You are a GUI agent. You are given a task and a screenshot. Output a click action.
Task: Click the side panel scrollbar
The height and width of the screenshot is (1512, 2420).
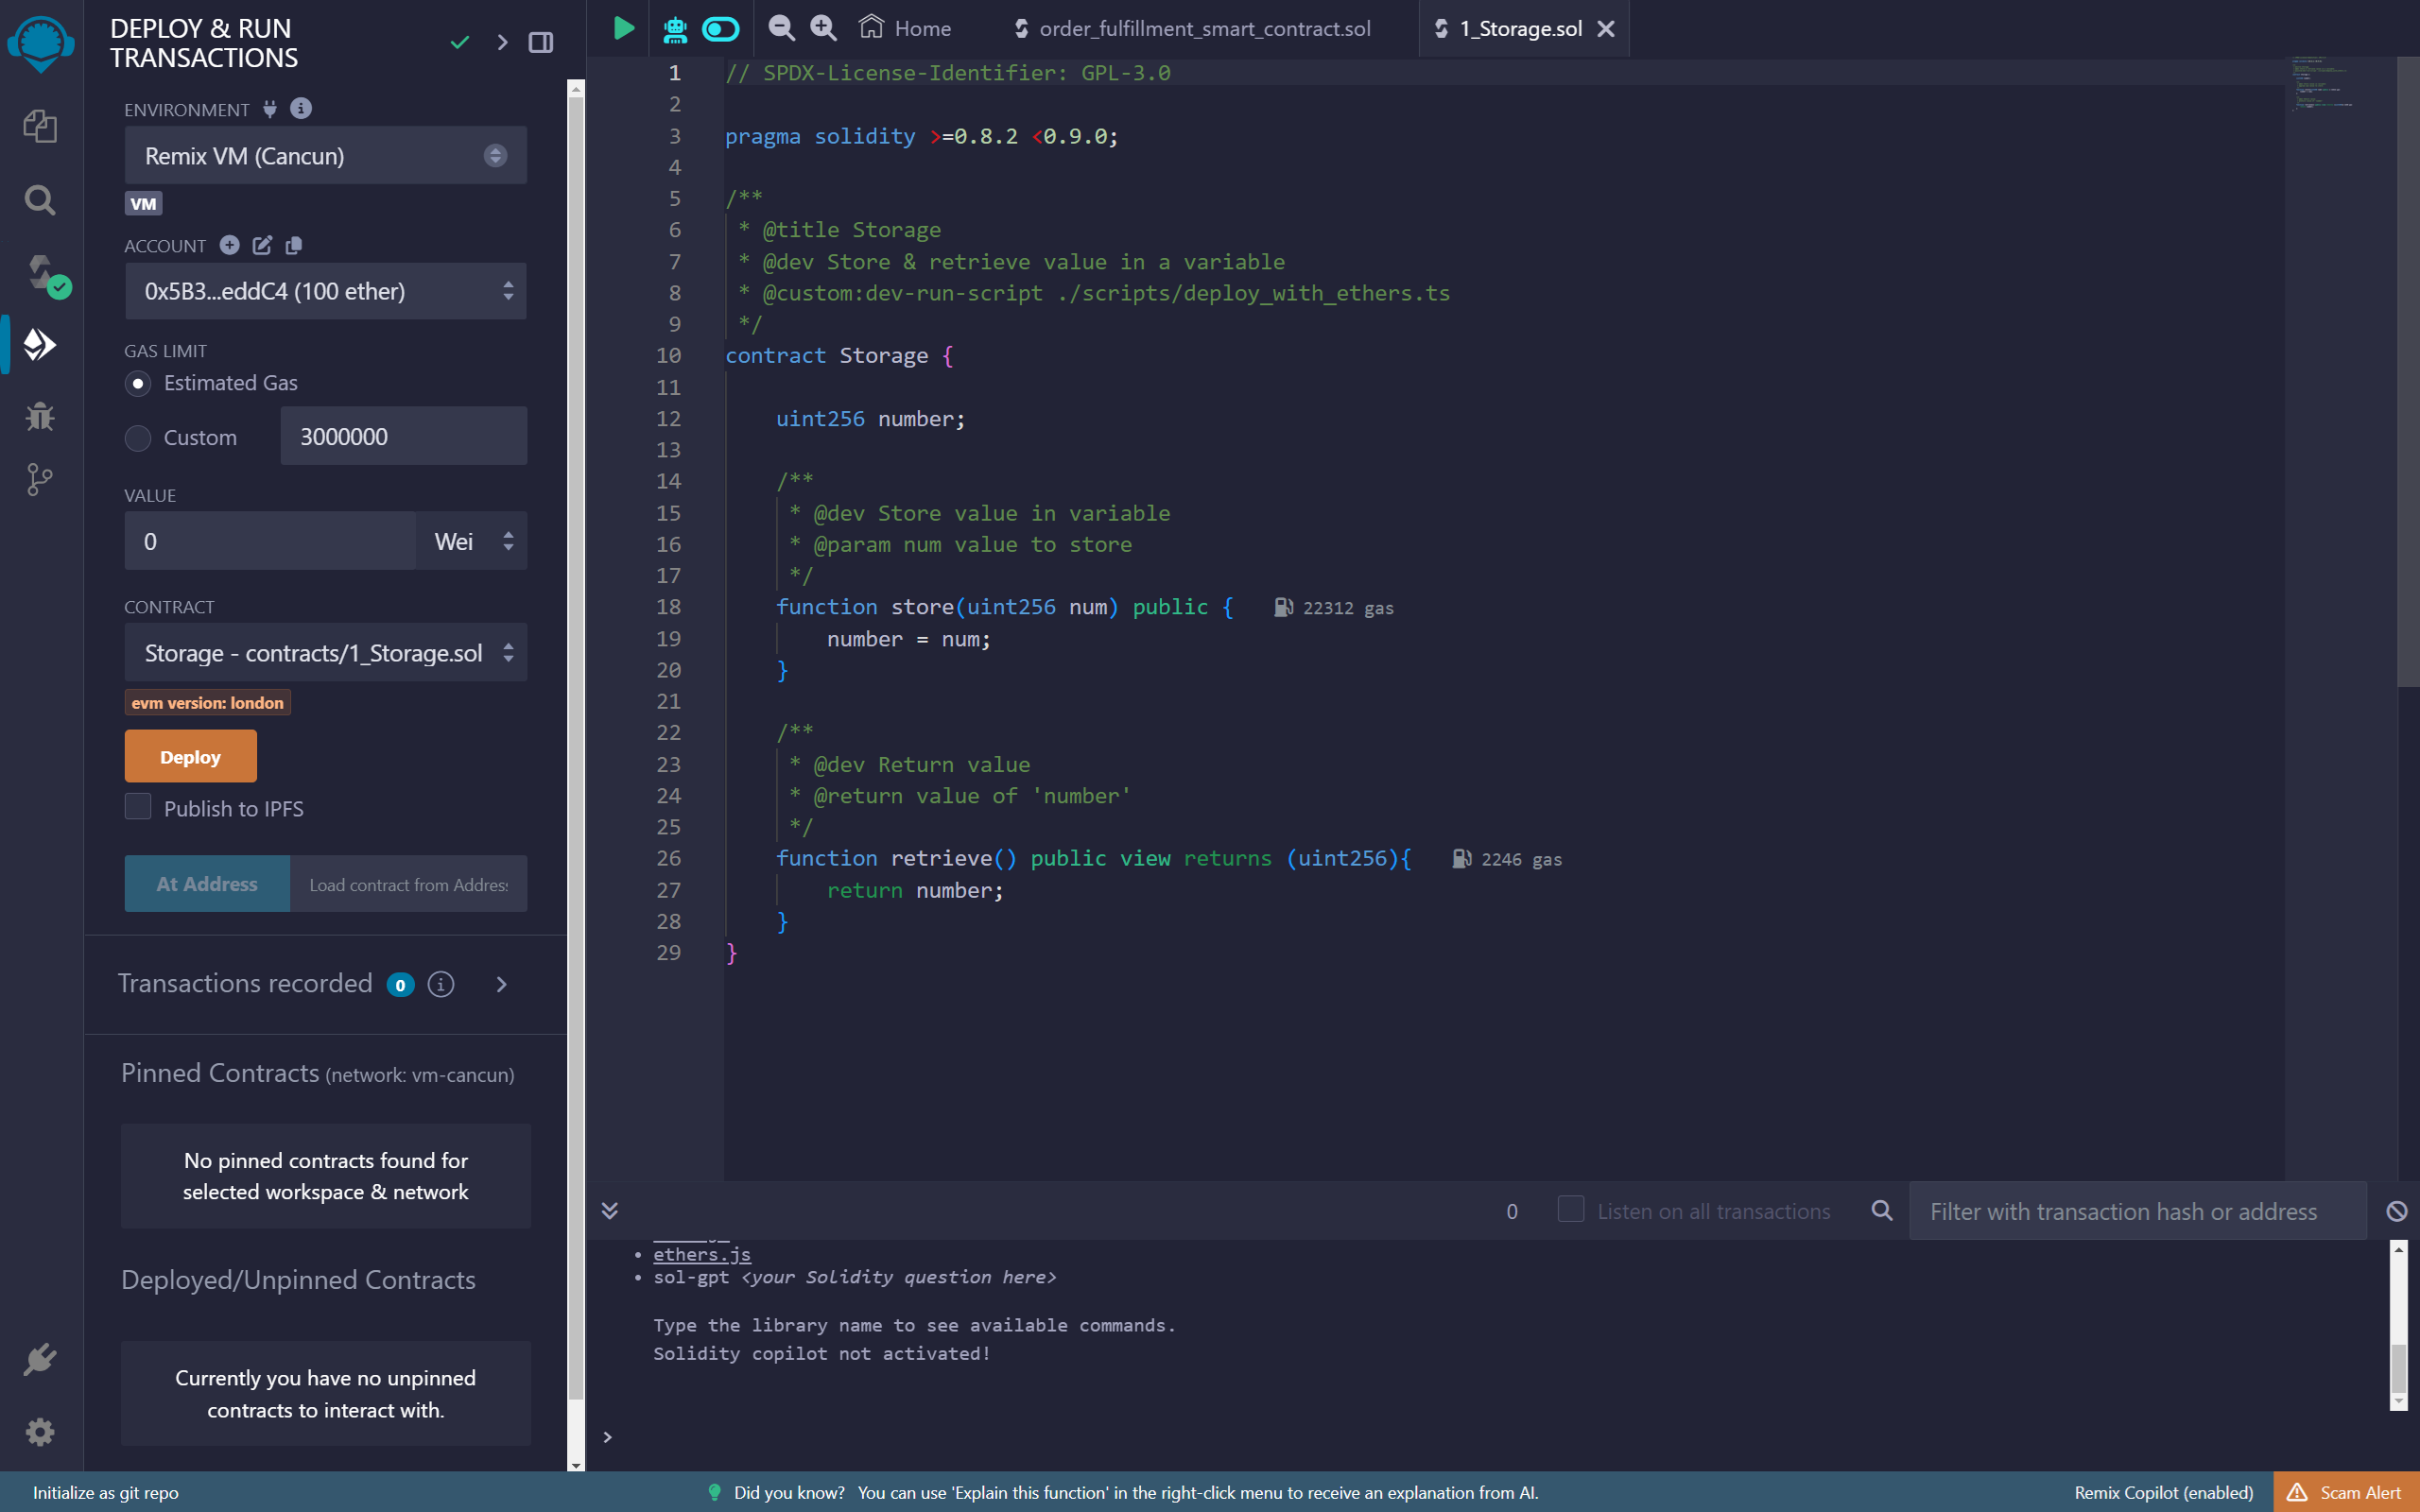click(x=576, y=750)
